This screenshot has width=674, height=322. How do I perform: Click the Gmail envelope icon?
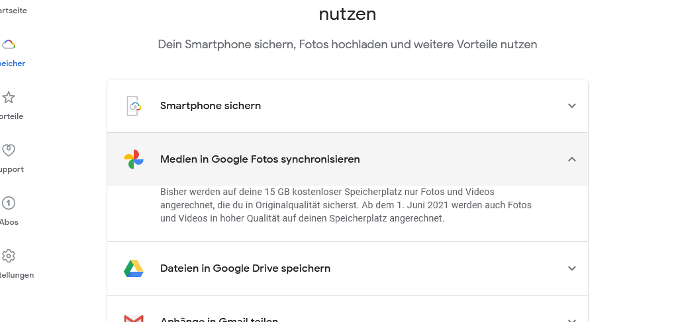click(134, 319)
